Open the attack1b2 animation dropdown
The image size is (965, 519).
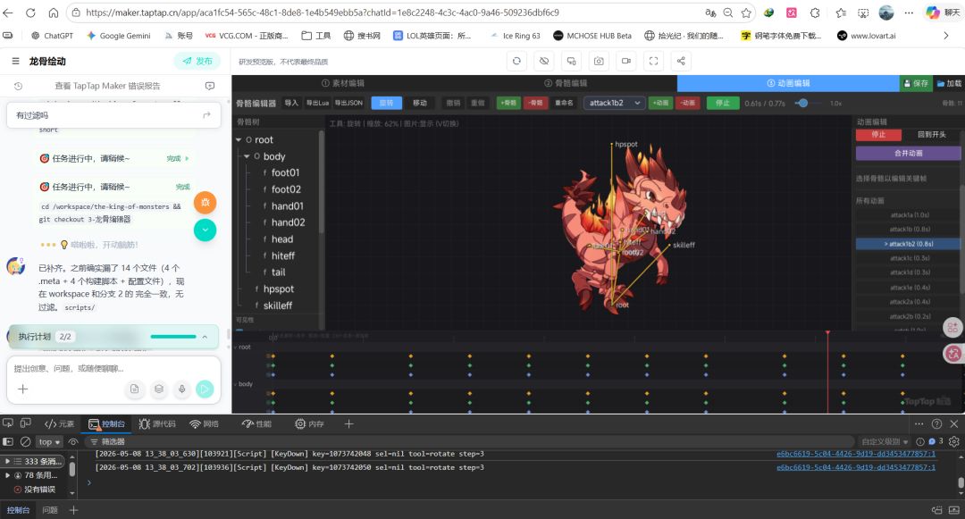[614, 103]
